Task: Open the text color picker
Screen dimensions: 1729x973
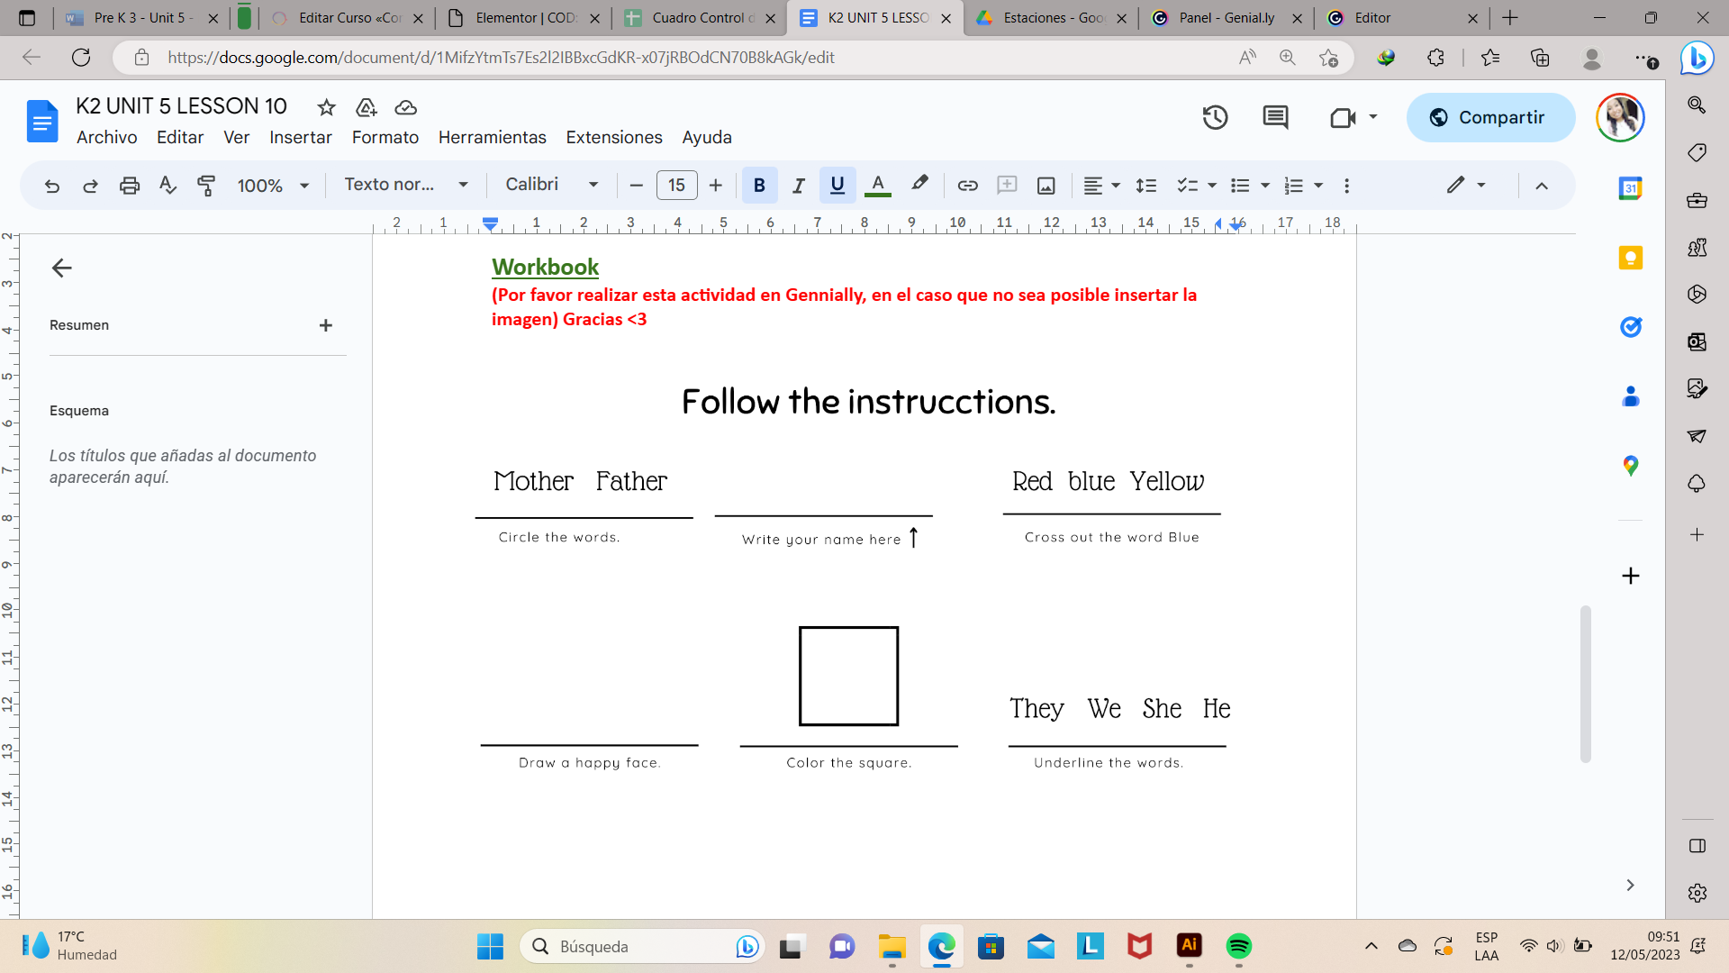Action: pos(878,185)
